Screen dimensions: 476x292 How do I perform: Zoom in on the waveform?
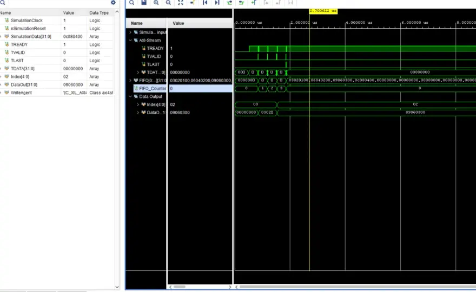156,2
